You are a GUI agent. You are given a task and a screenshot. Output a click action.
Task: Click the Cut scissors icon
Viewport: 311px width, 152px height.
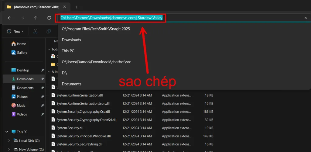(x=35, y=31)
